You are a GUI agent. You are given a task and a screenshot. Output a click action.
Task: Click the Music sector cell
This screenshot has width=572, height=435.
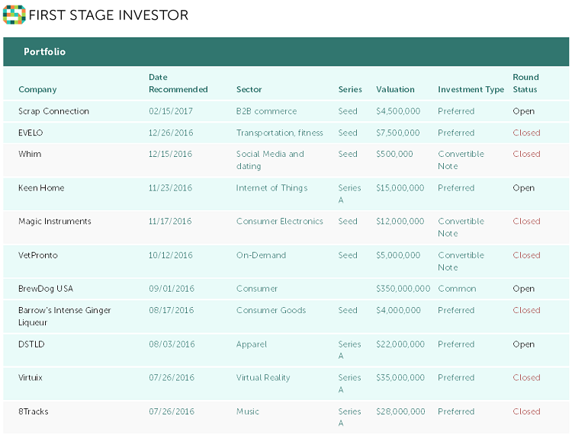click(x=247, y=411)
